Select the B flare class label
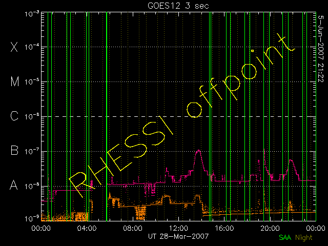The width and height of the screenshot is (328, 246). click(14, 150)
